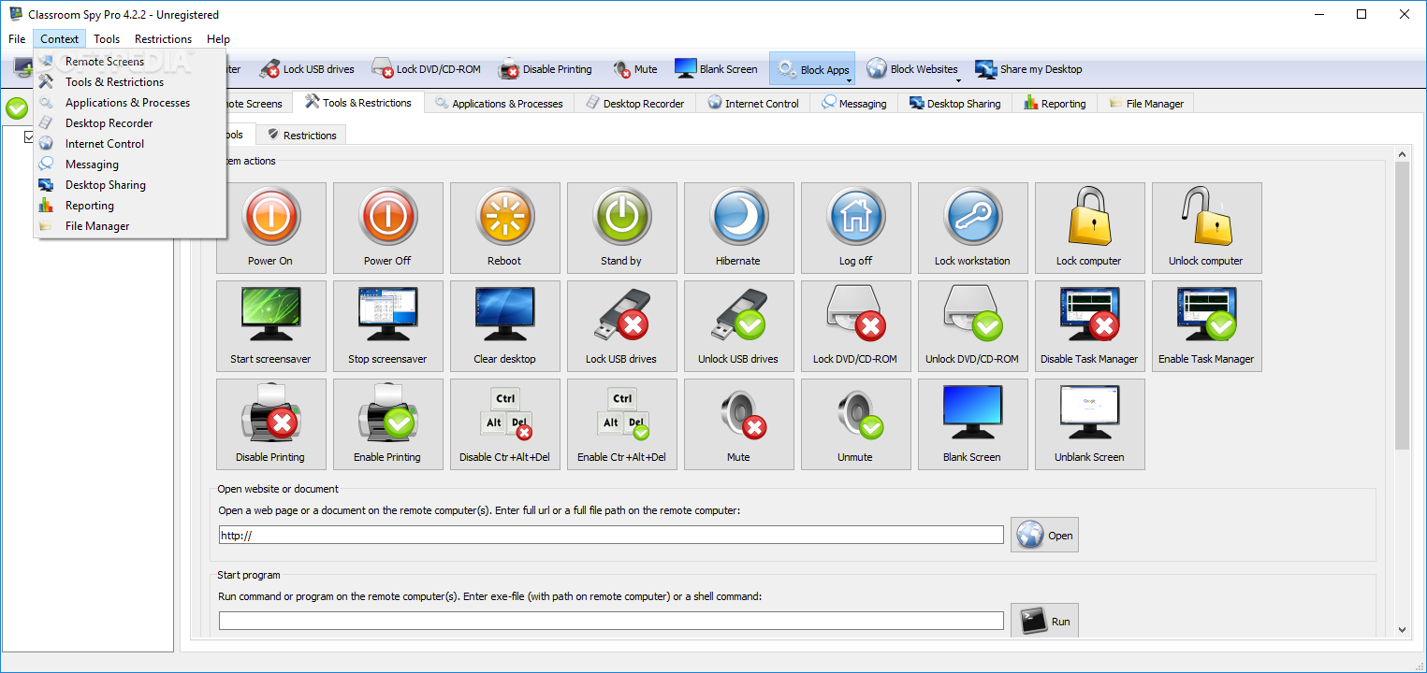Click the Open button beside the URL field
Screen dimensions: 1427x673
pos(1044,535)
